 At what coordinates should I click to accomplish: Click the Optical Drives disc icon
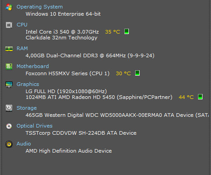tap(9, 126)
